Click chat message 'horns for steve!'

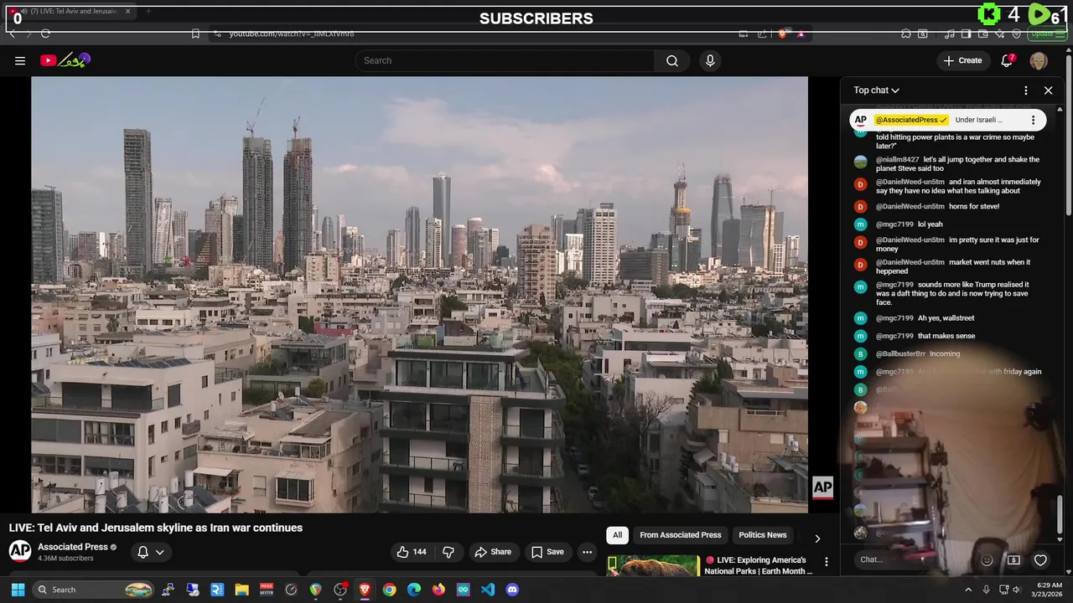click(x=974, y=207)
